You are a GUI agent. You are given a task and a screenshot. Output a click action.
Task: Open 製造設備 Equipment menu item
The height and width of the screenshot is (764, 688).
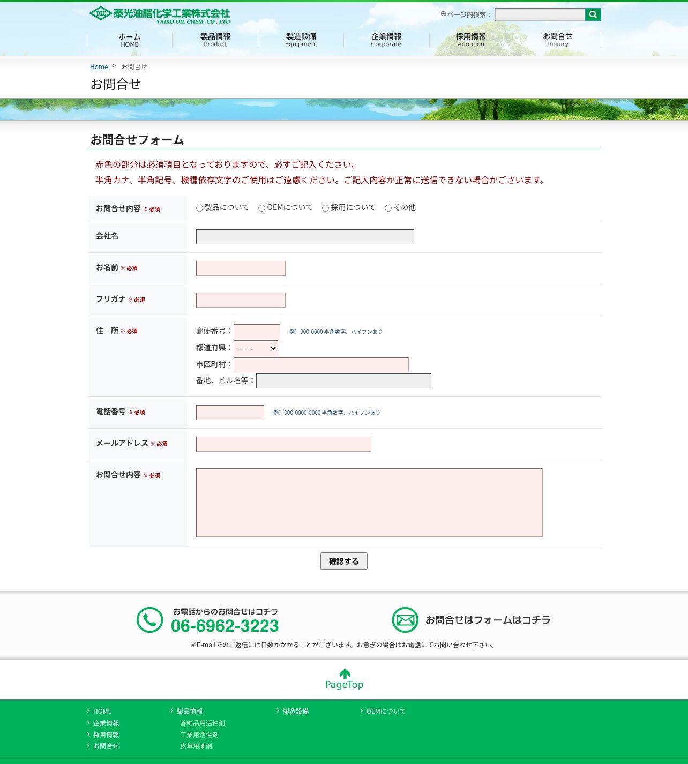click(x=301, y=40)
